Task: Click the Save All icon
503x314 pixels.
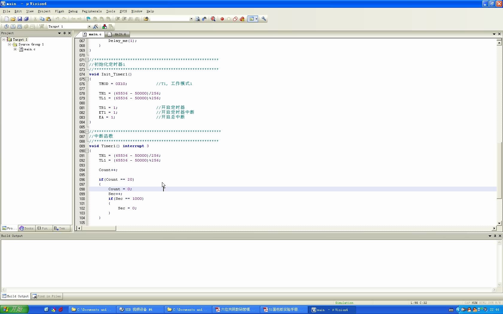Action: click(26, 19)
